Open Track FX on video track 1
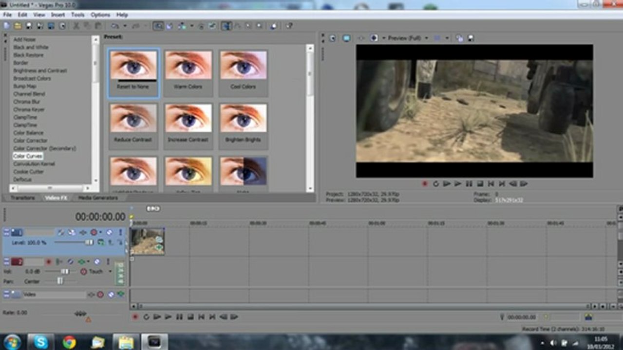The width and height of the screenshot is (623, 350). (x=83, y=232)
